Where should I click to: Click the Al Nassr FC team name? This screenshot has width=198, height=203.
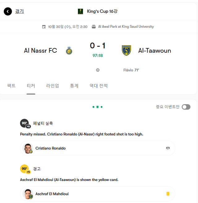point(41,51)
